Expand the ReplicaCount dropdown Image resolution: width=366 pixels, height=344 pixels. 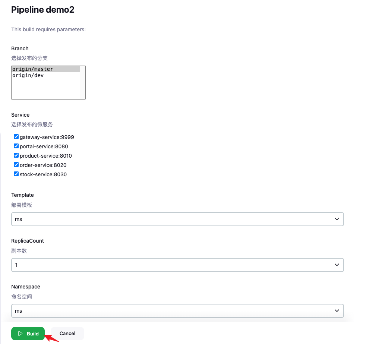pos(177,265)
